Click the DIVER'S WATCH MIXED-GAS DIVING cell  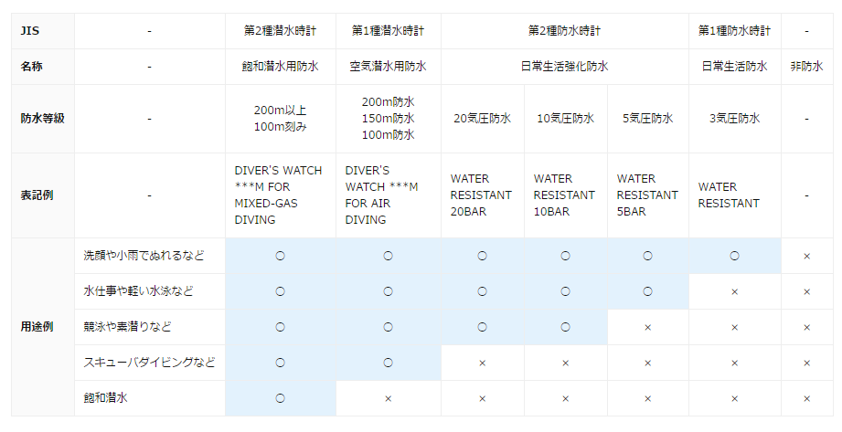pos(281,195)
